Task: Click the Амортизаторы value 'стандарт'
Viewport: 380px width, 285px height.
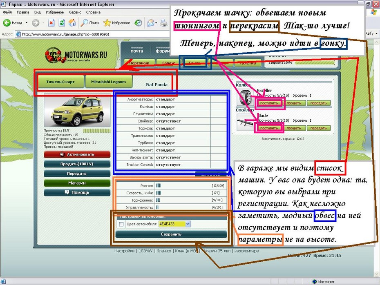Action: tap(165, 99)
